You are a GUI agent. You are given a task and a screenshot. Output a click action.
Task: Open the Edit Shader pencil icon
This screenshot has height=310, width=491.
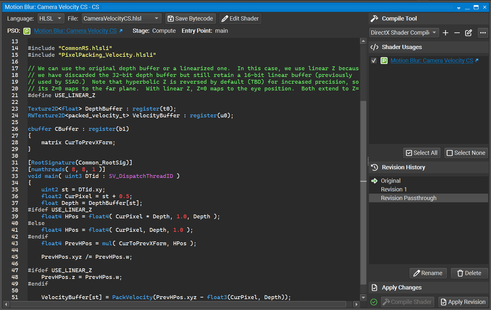[x=225, y=18]
